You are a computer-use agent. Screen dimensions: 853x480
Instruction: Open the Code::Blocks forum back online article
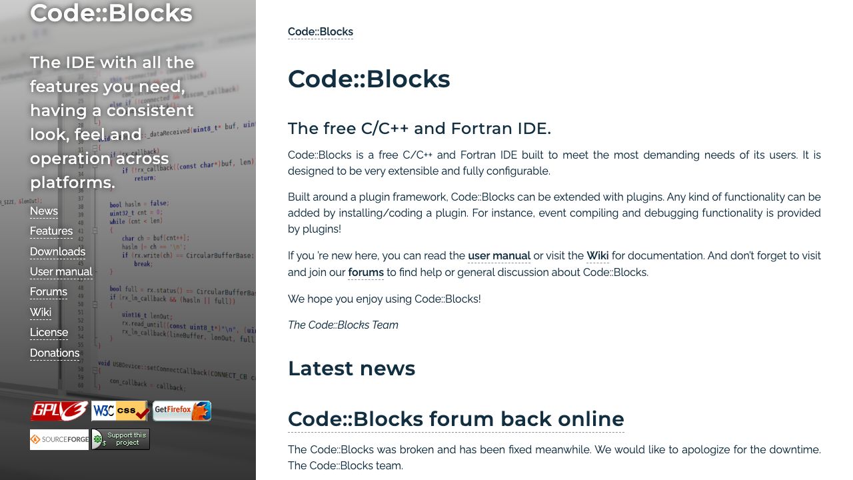click(x=456, y=419)
